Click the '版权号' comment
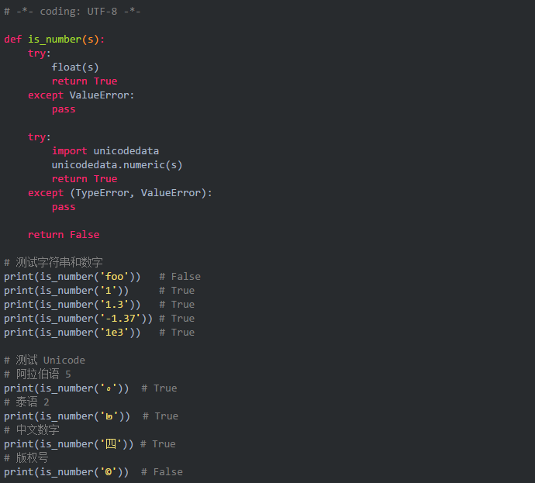This screenshot has width=535, height=483. pyautogui.click(x=26, y=457)
